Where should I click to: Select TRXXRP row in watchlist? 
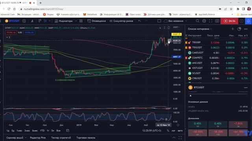(217, 43)
